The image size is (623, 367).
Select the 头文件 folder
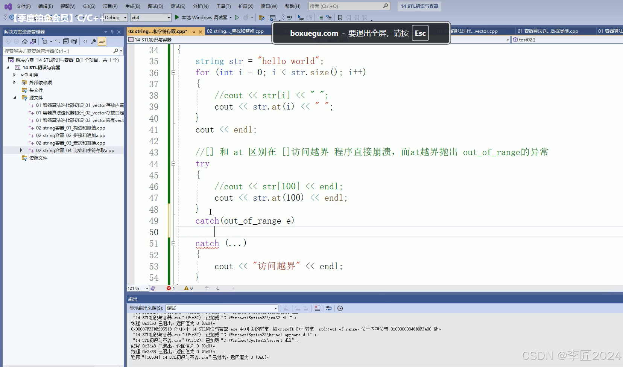coord(36,90)
